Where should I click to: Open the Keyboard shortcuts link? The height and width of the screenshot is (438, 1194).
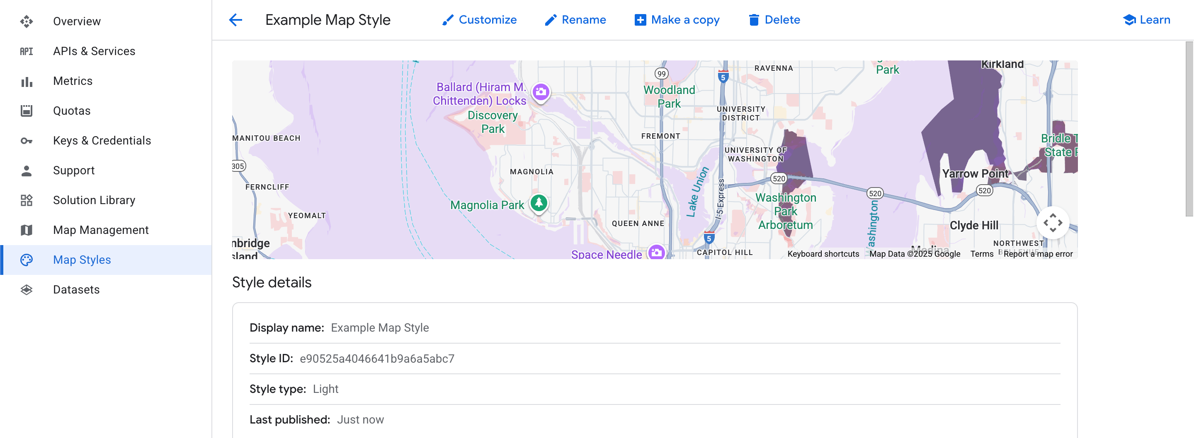coord(824,254)
